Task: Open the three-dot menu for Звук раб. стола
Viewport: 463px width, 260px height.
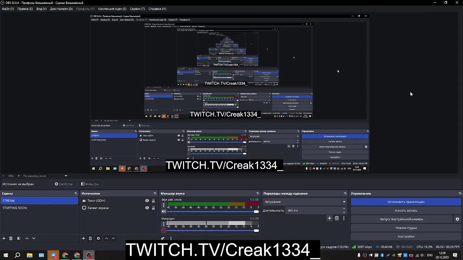Action: [x=163, y=205]
